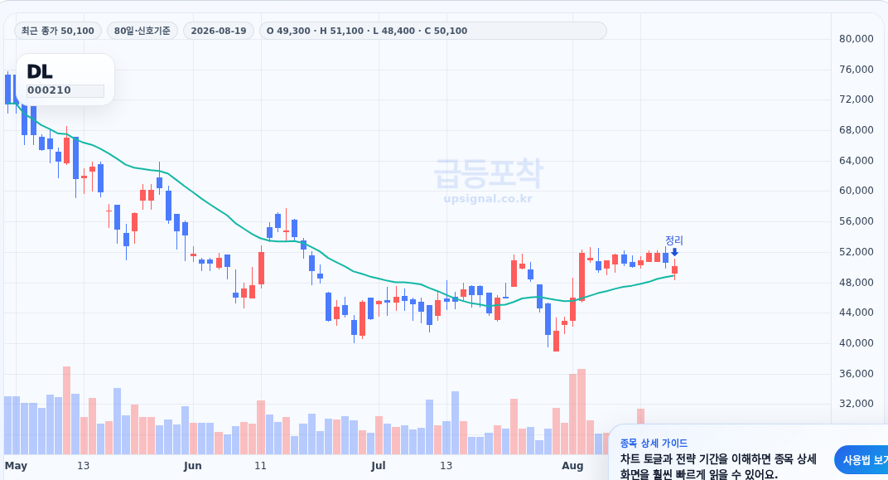This screenshot has width=888, height=480.
Task: Click the DL stock name in the card
Action: tap(40, 71)
